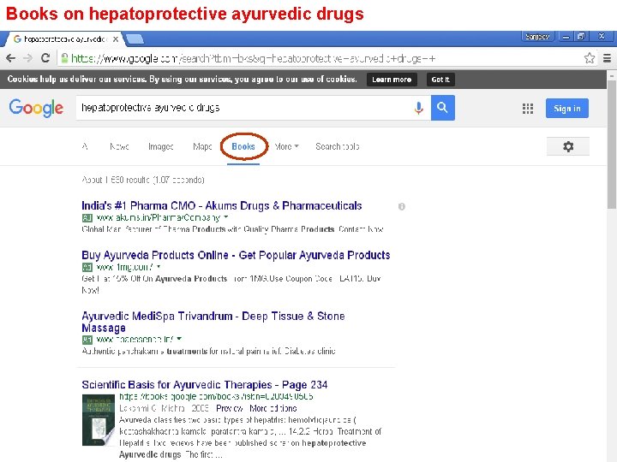Screen dimensions: 617x462
Task: Reload the page with the refresh icon
Action: tap(45, 58)
